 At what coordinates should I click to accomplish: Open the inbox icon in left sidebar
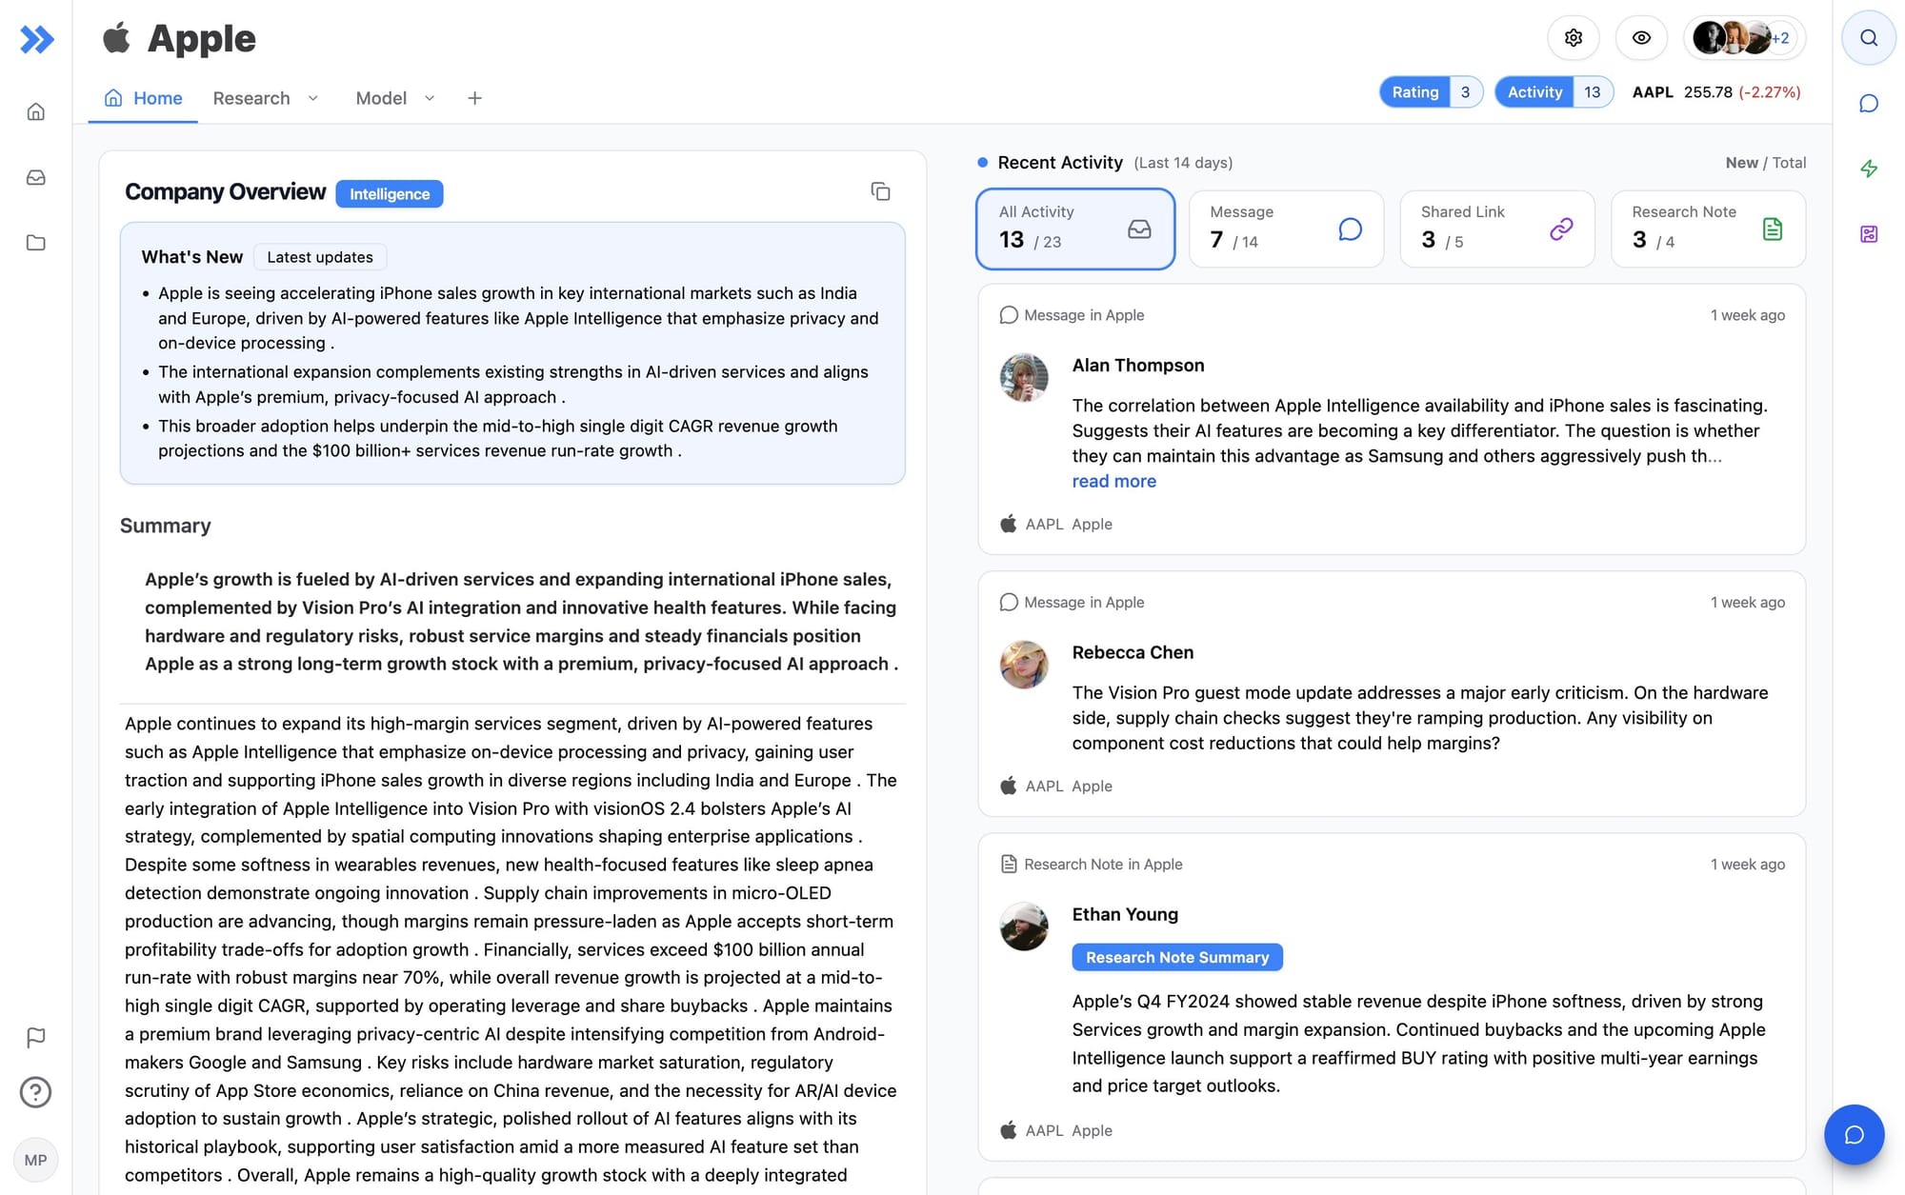pos(36,177)
